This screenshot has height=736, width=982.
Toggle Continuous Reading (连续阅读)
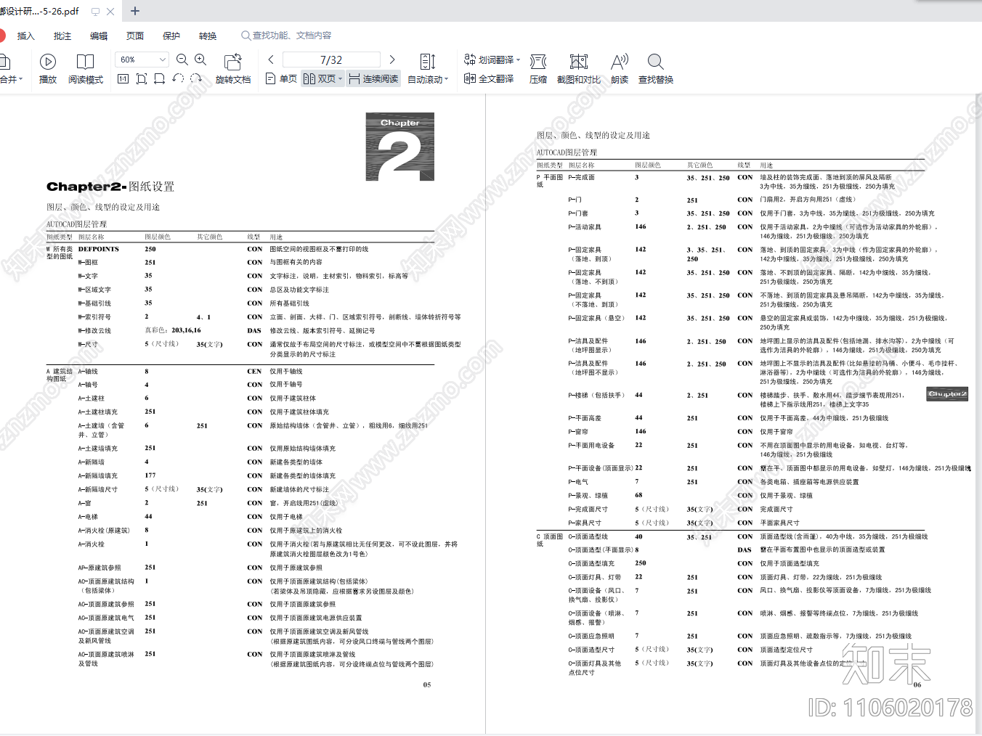(373, 78)
